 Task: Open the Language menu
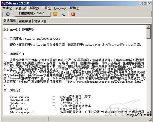[x=60, y=8]
